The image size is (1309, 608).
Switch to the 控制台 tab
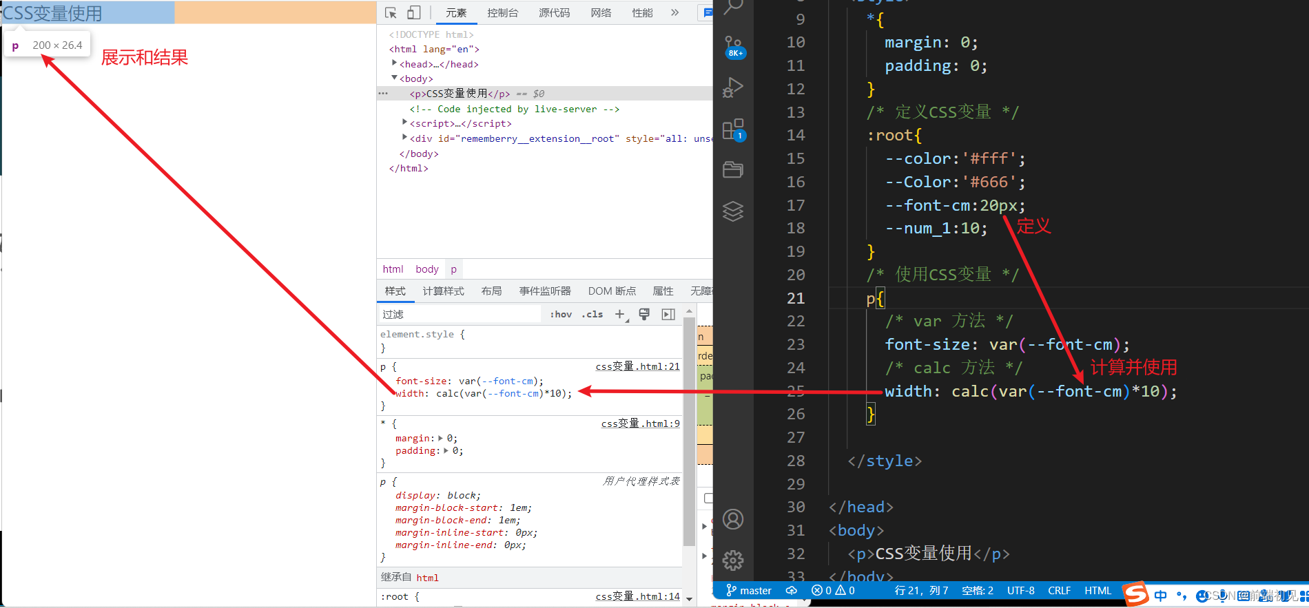click(503, 12)
